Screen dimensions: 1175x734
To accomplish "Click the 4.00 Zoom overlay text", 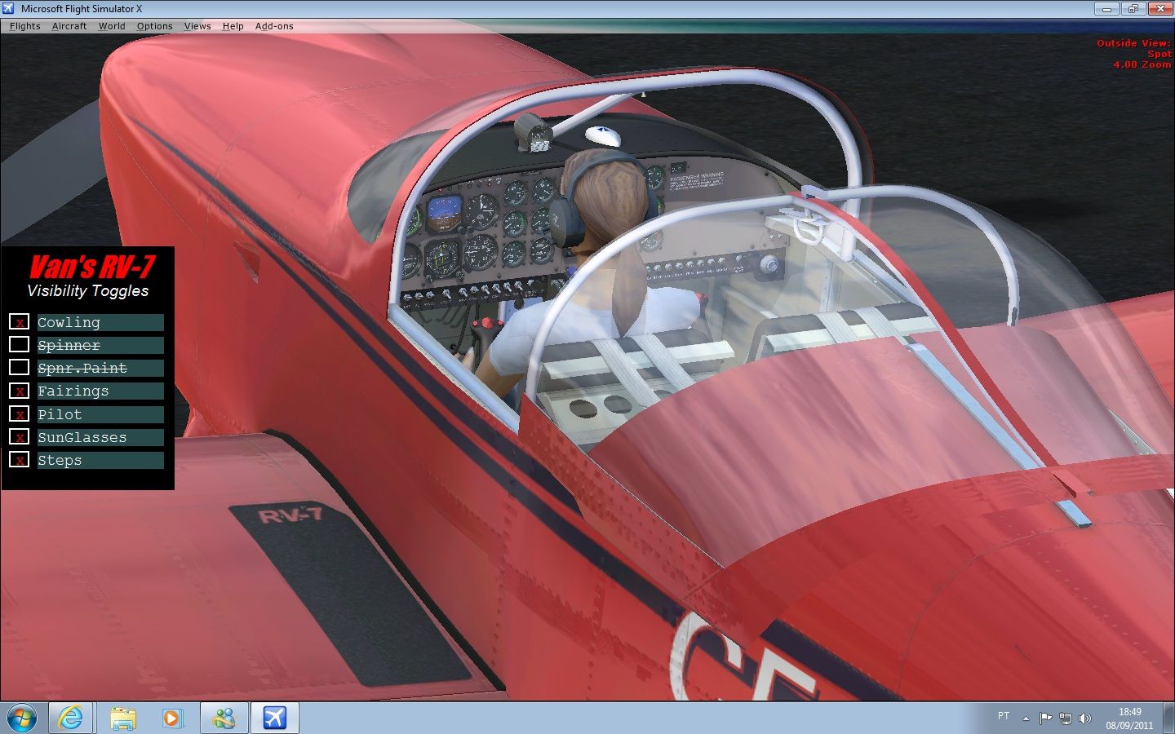I will point(1142,64).
